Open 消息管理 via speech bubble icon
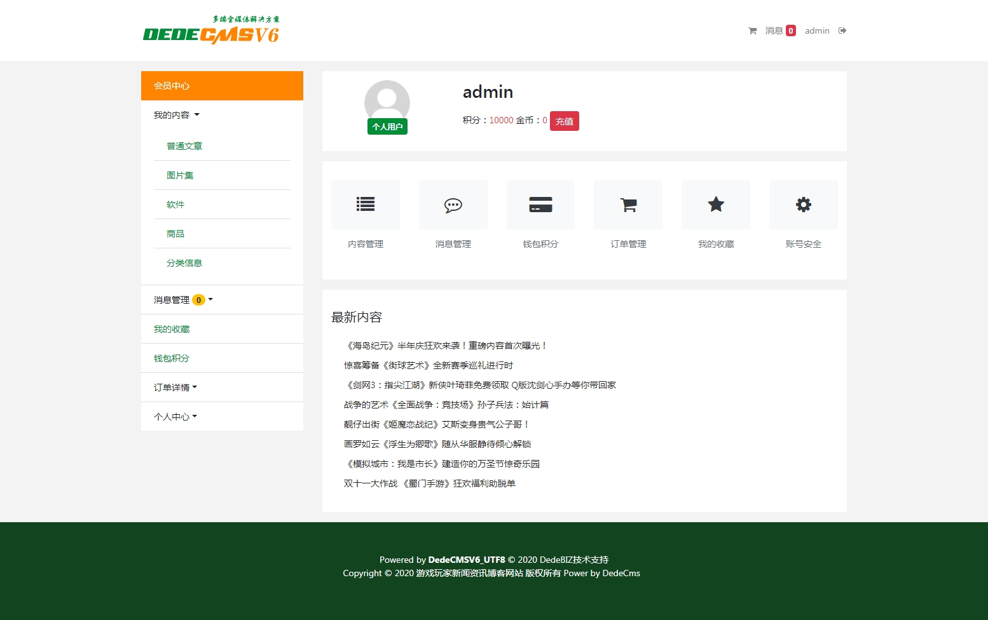 pos(453,205)
